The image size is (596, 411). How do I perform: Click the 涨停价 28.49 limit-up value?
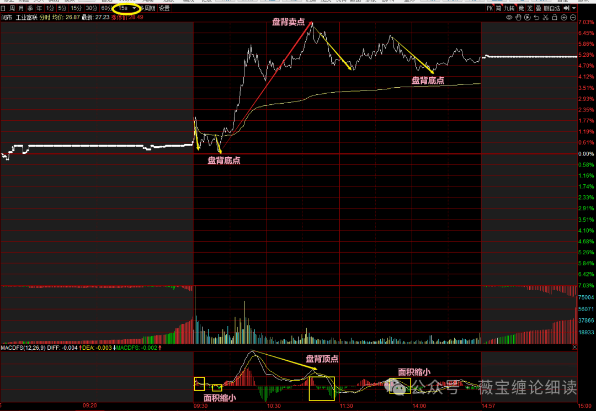(x=127, y=18)
